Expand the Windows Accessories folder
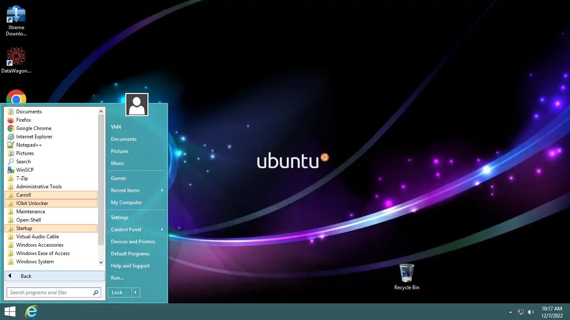The image size is (570, 320). [x=51, y=245]
